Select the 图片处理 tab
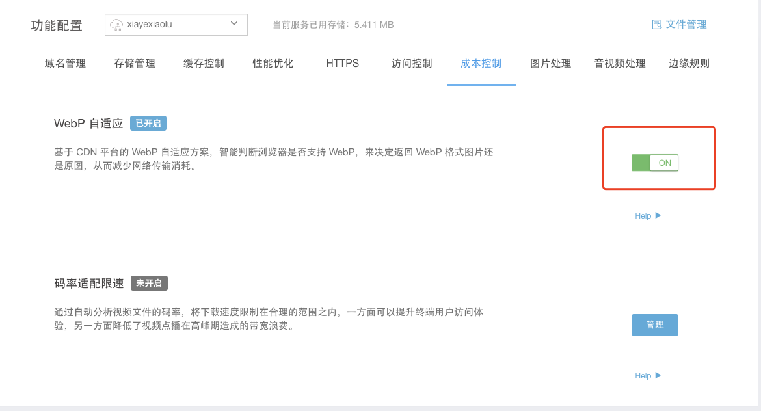Image resolution: width=761 pixels, height=411 pixels. [550, 63]
